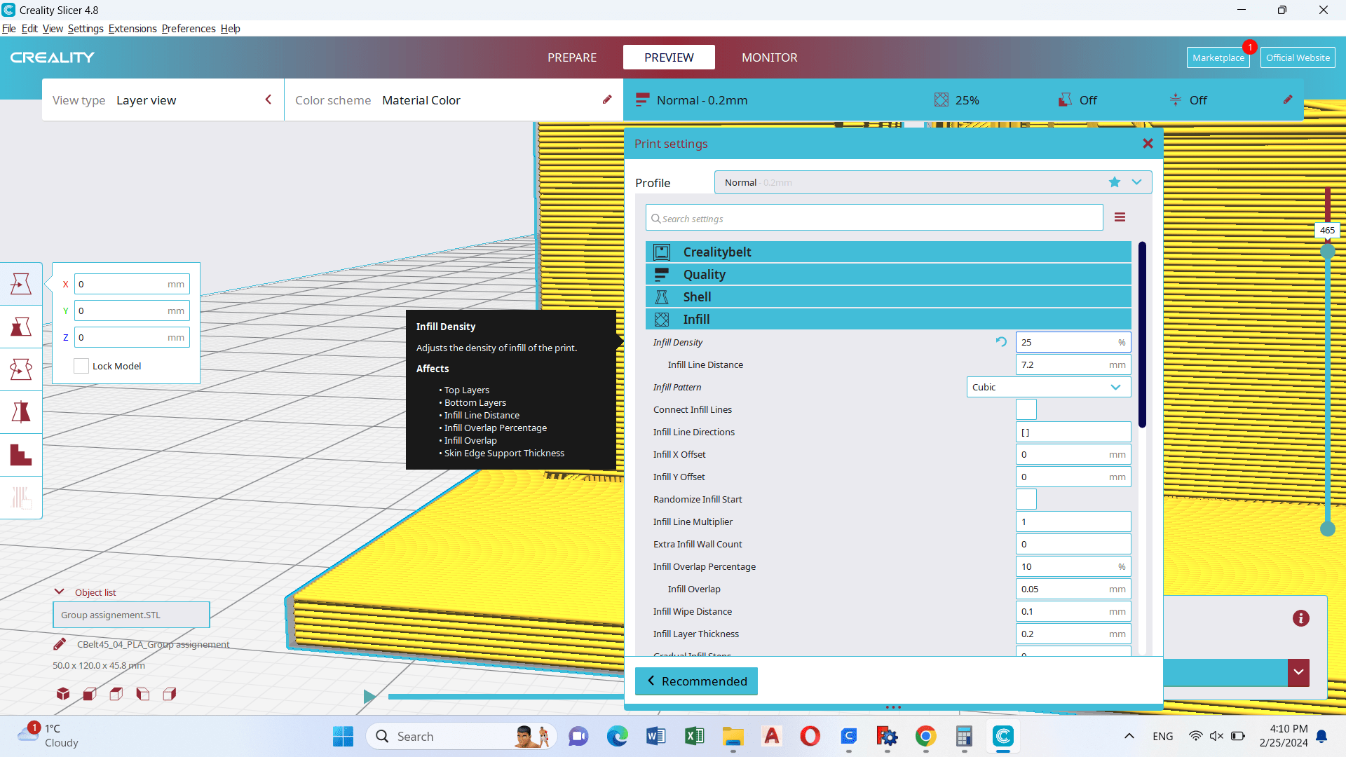This screenshot has height=757, width=1346.
Task: Switch to right side view icon
Action: point(170,694)
